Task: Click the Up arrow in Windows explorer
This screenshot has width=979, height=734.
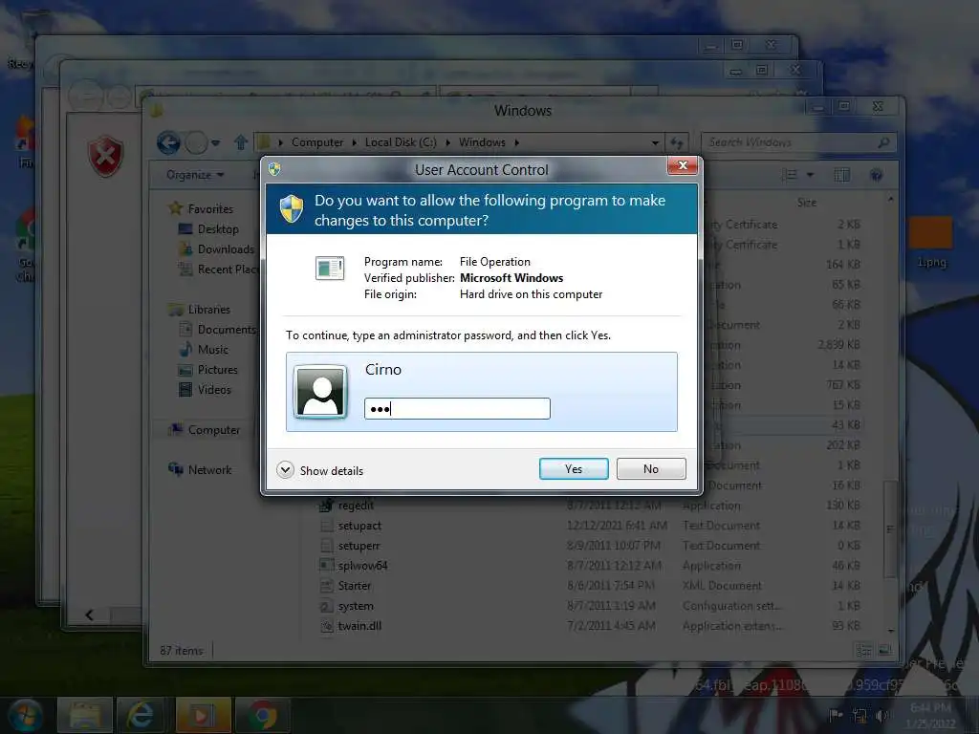Action: (x=241, y=143)
